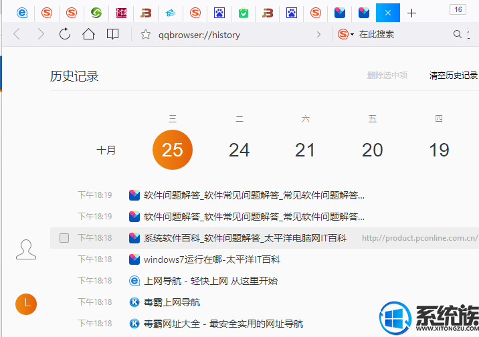Click the go arrow in address bar

[x=318, y=35]
